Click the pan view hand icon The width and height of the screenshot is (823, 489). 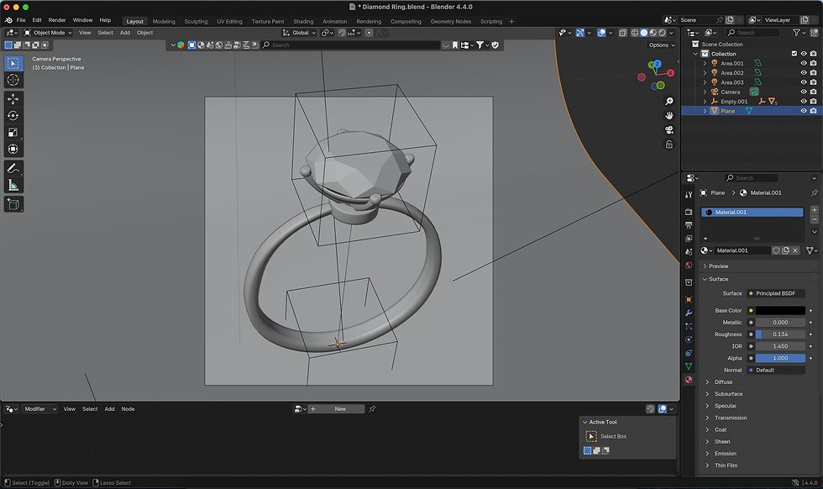point(669,116)
